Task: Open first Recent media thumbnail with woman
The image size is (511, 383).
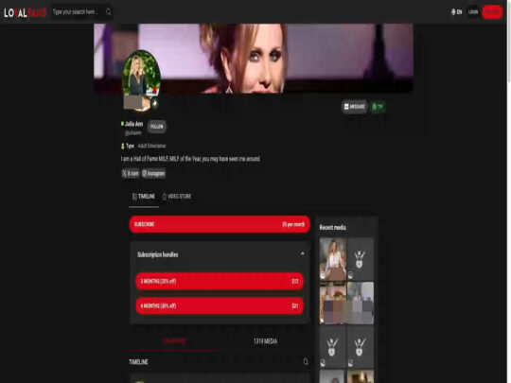Action: pos(333,259)
